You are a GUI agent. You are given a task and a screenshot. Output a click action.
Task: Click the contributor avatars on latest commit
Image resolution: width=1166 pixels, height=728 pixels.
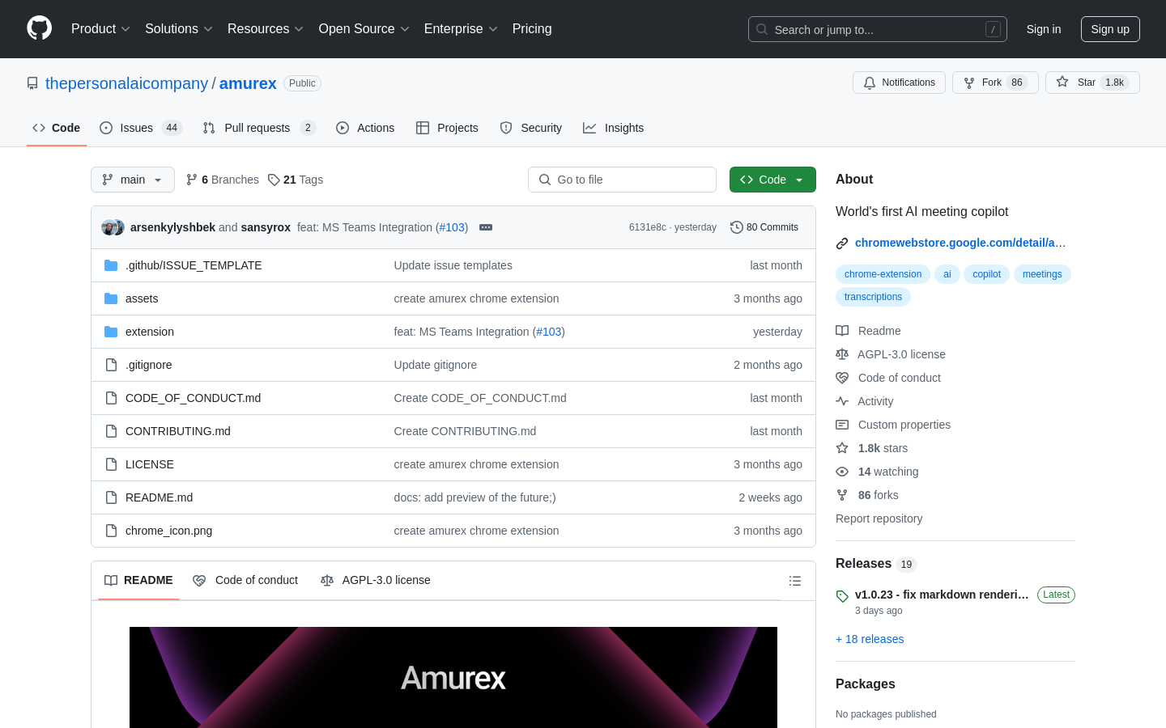click(113, 227)
